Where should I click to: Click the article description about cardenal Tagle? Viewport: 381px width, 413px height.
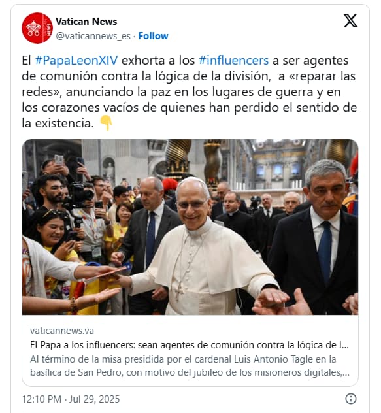[190, 366]
